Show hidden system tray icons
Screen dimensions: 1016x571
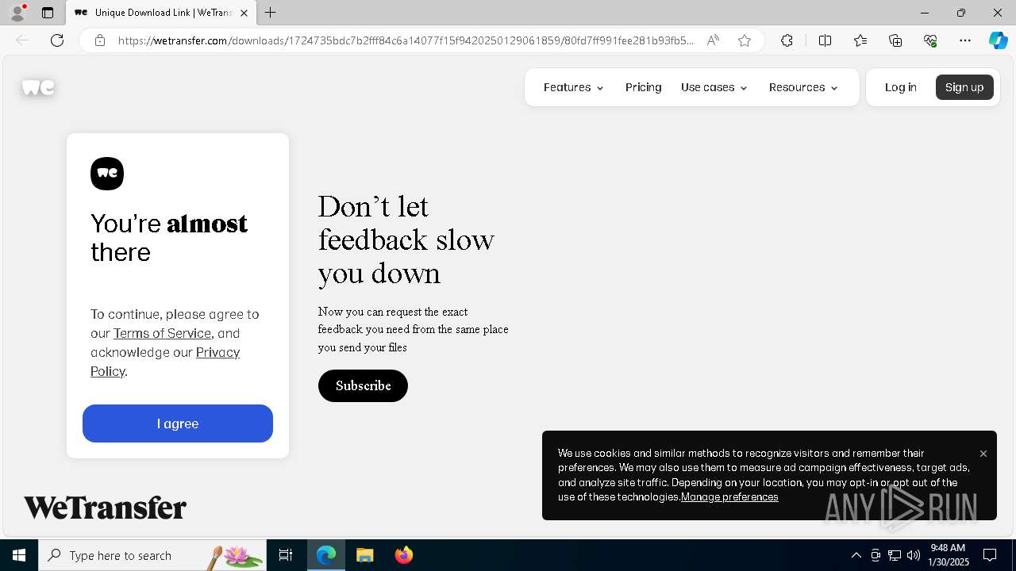(x=856, y=555)
